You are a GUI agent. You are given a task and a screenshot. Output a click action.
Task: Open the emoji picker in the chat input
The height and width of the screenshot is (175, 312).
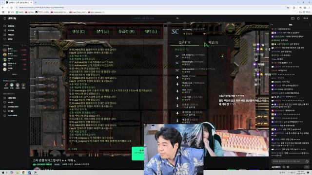pyautogui.click(x=307, y=161)
